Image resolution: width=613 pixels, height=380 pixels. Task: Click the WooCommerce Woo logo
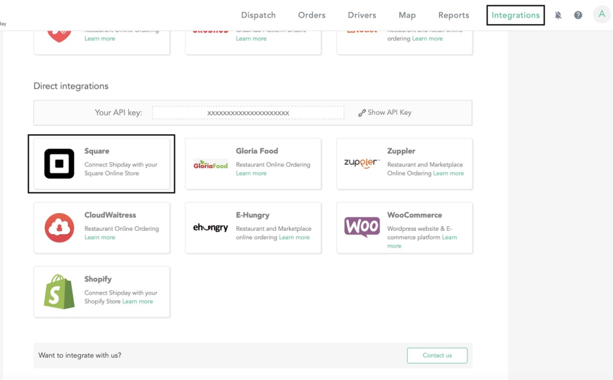coord(362,227)
